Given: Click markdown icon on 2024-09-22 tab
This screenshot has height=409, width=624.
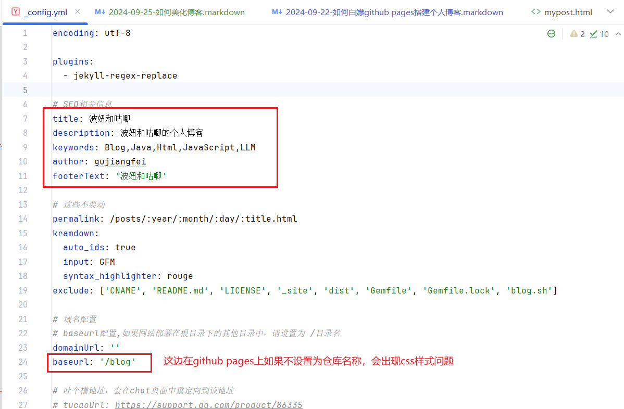Looking at the screenshot, I should point(277,12).
